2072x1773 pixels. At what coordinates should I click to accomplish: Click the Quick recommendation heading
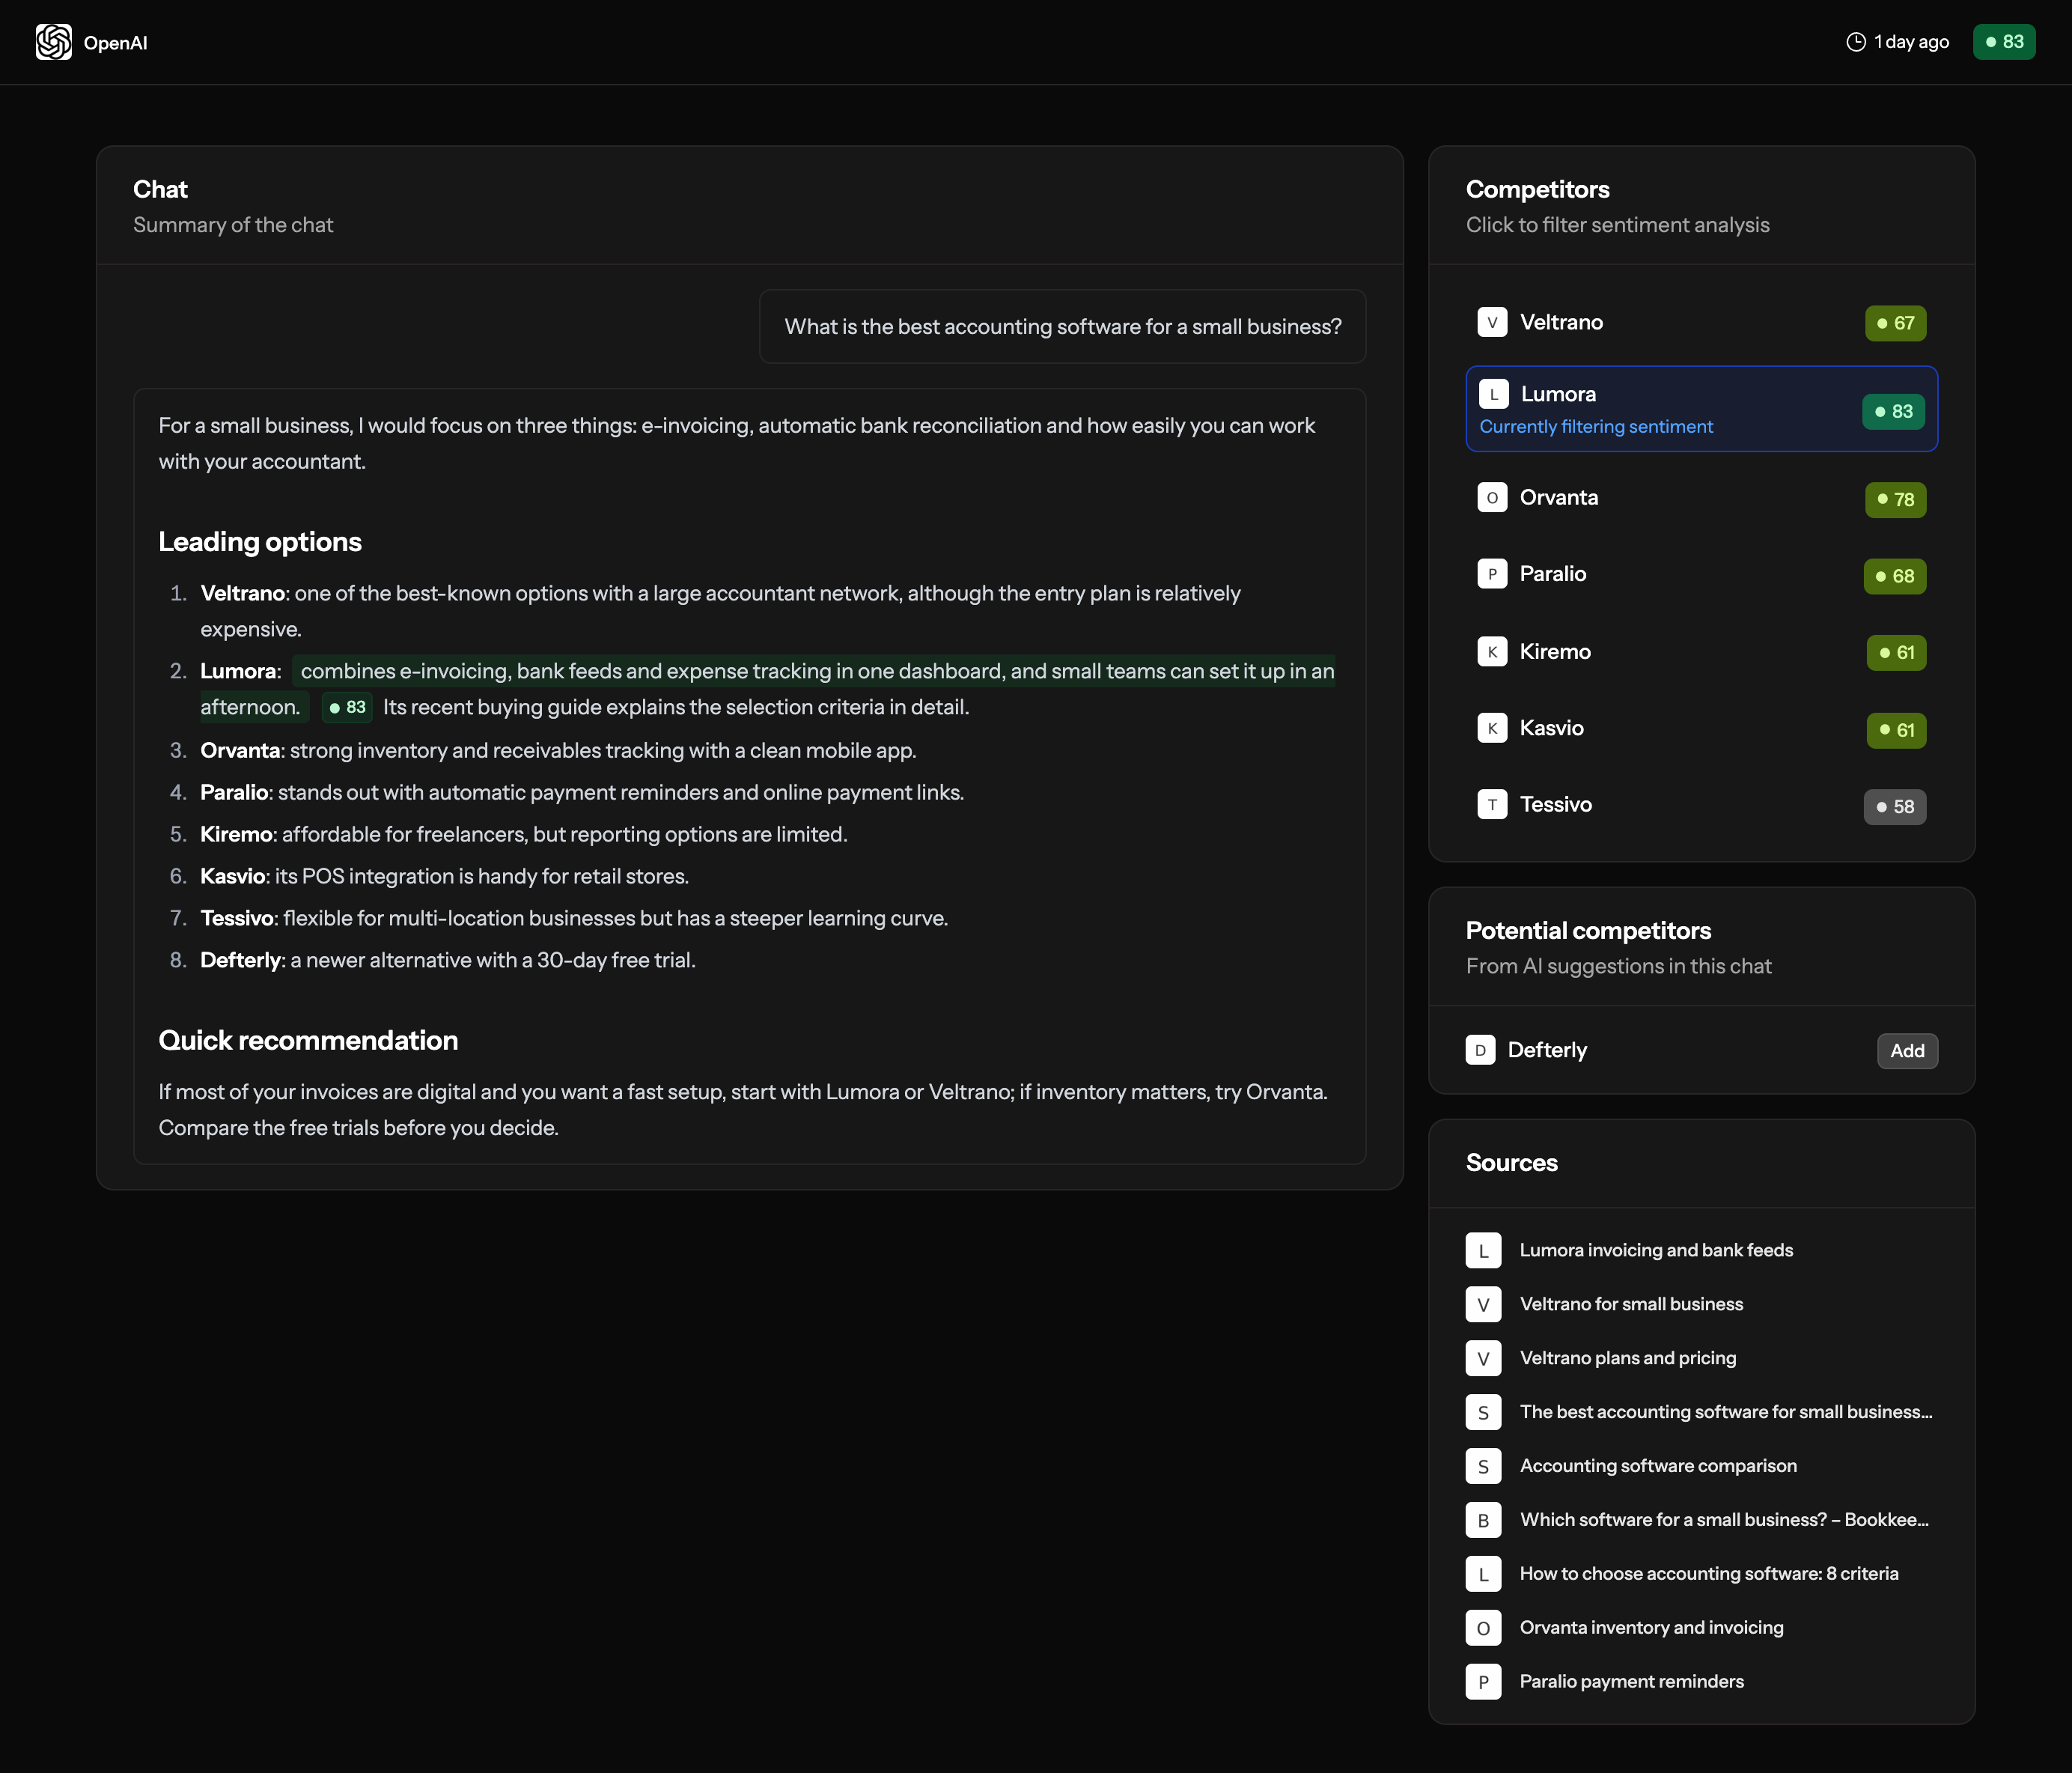point(308,1040)
